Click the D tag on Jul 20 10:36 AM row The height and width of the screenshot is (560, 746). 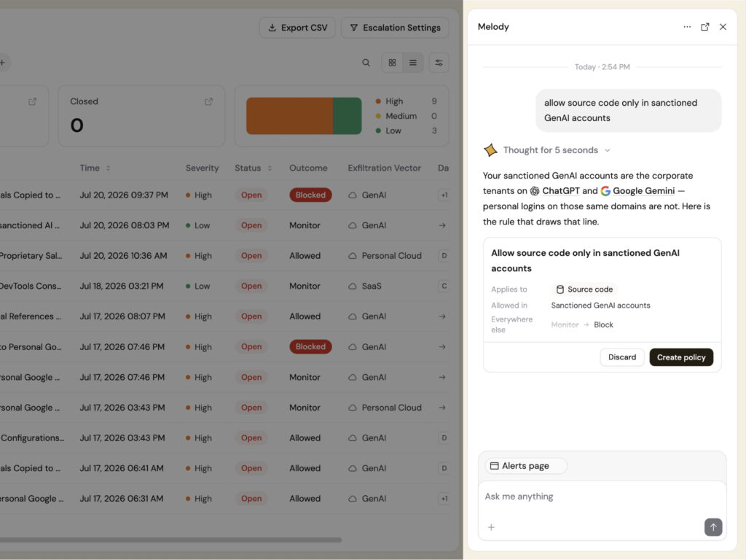[444, 256]
